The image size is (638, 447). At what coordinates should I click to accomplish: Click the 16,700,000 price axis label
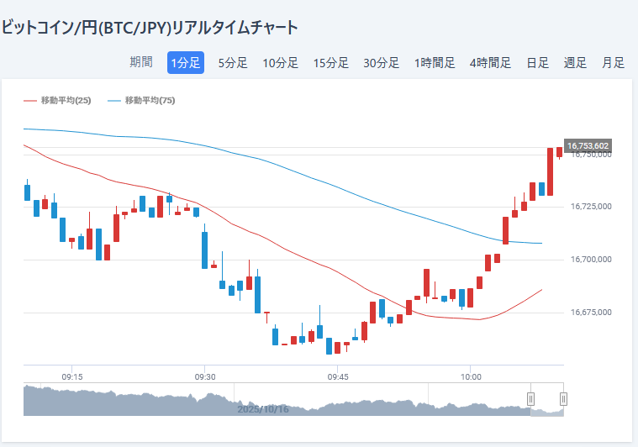[x=590, y=259]
